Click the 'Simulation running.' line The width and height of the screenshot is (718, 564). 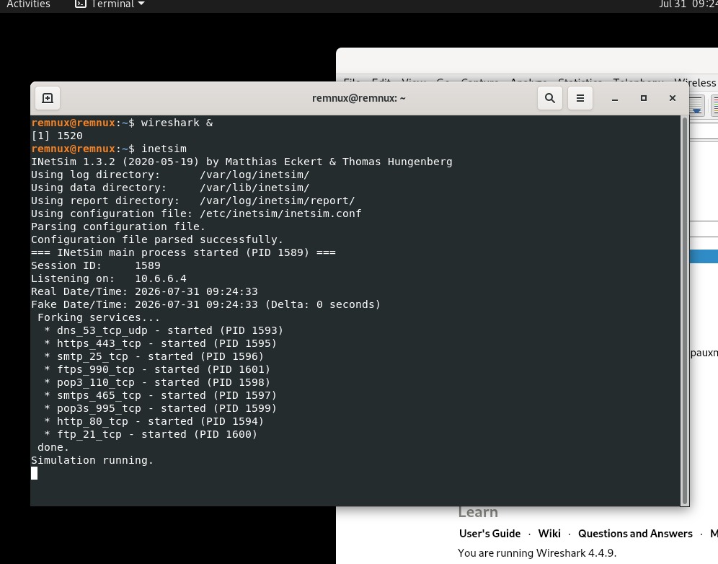coord(92,460)
